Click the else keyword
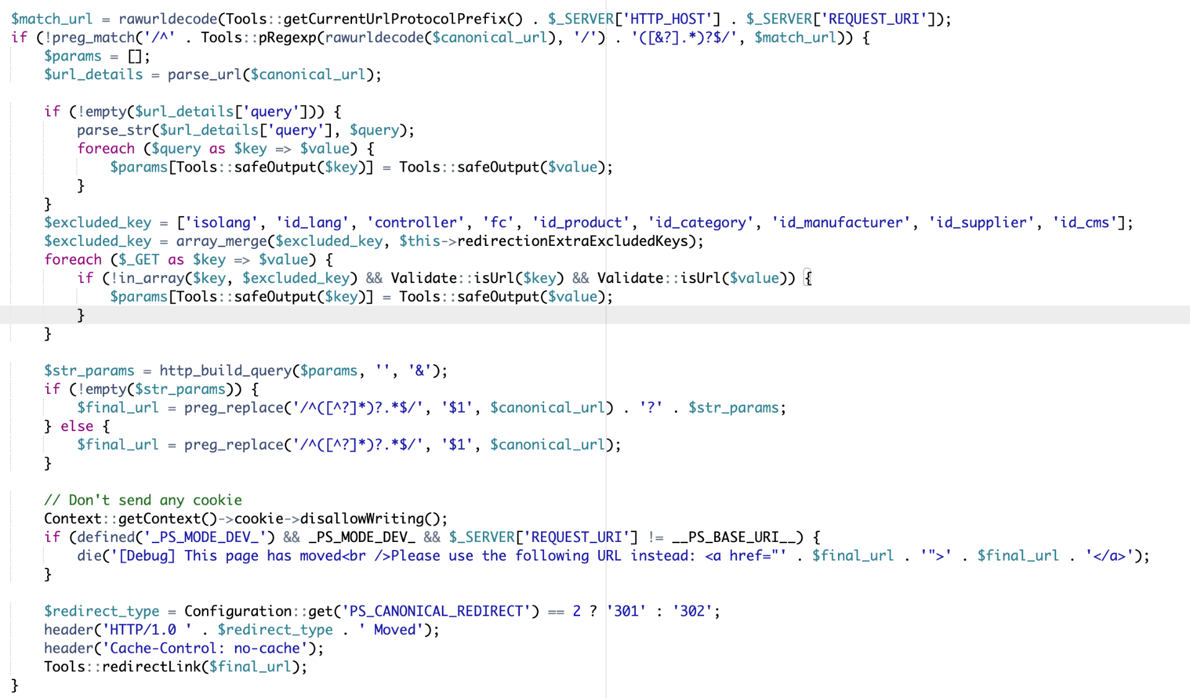Screen dimensions: 1190x698 pyautogui.click(x=77, y=427)
